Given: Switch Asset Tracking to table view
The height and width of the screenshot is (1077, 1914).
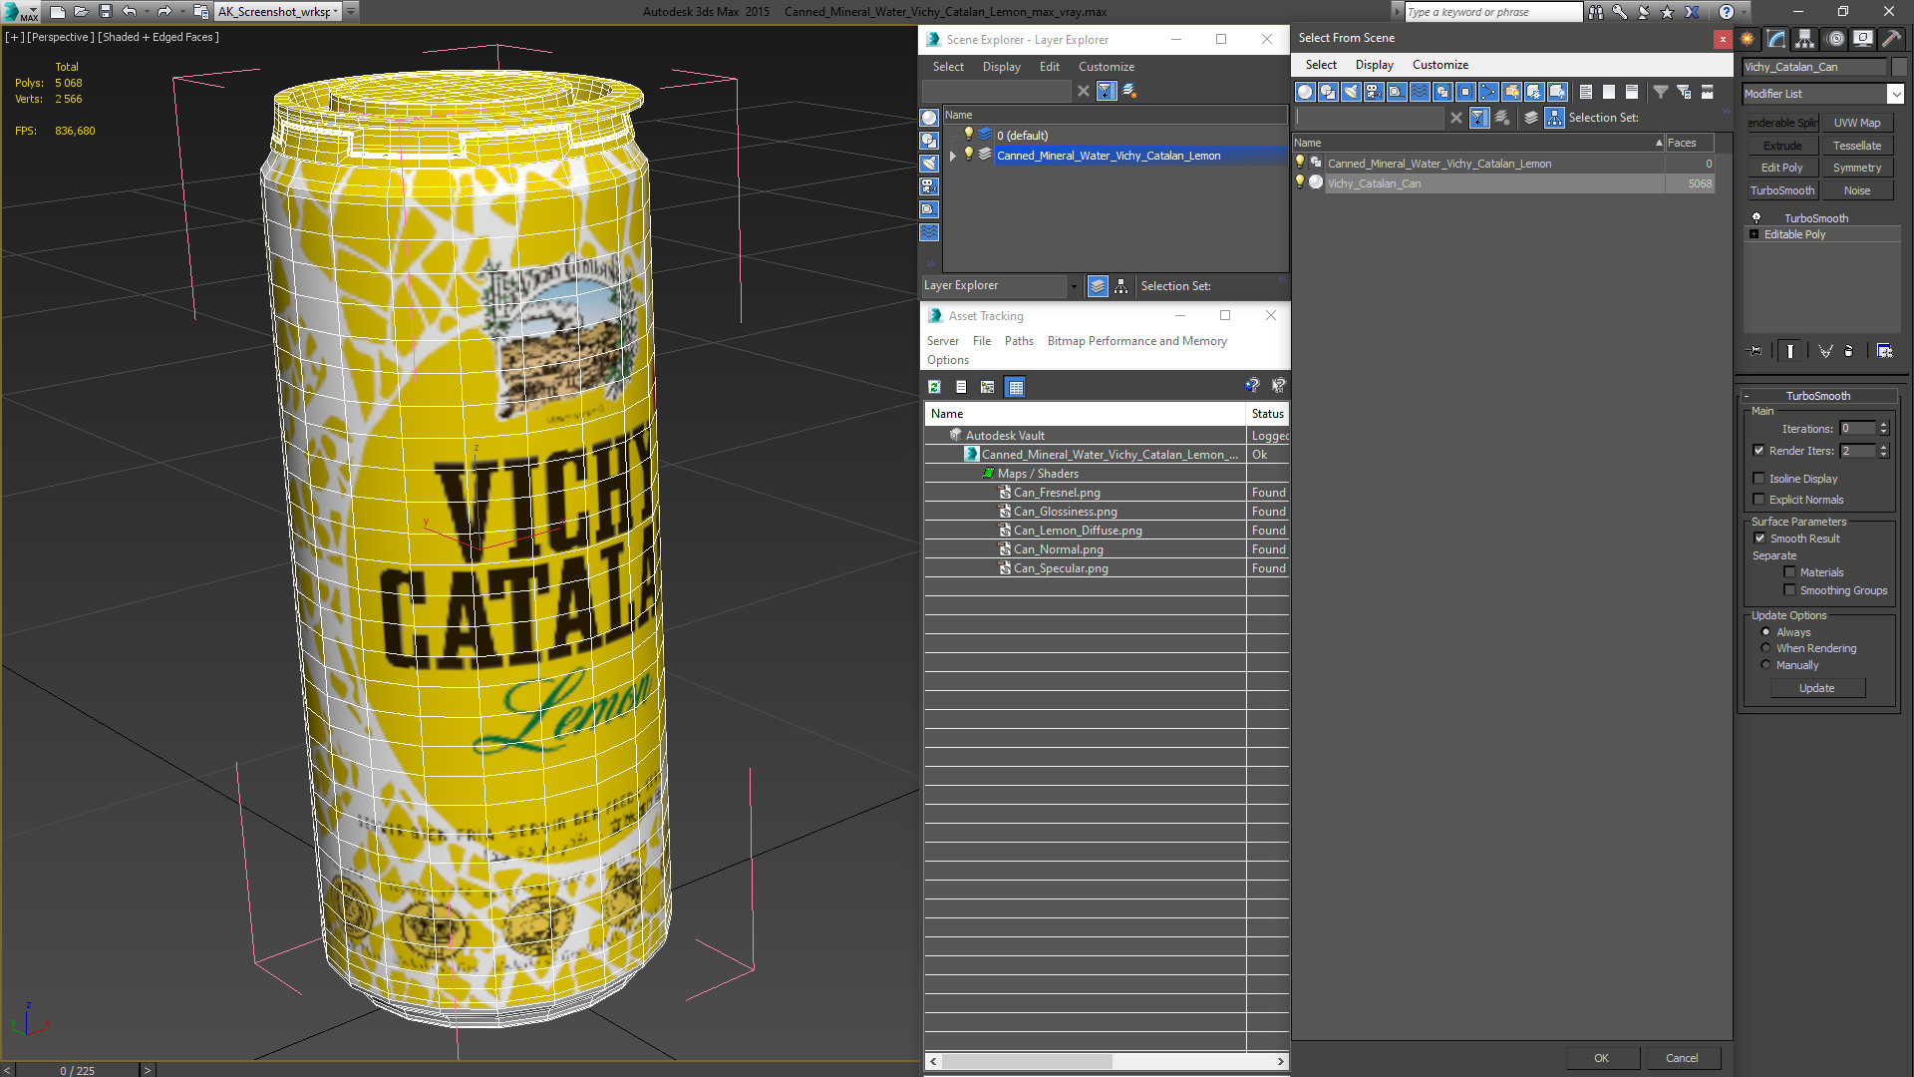Looking at the screenshot, I should [x=1015, y=387].
